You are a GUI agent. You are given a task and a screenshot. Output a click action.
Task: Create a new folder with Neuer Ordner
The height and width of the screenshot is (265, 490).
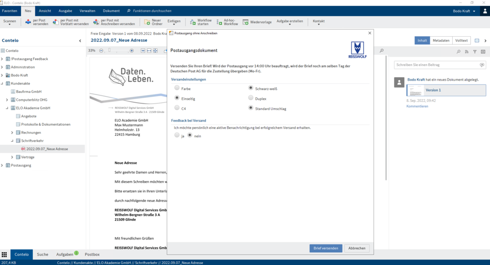147,22
